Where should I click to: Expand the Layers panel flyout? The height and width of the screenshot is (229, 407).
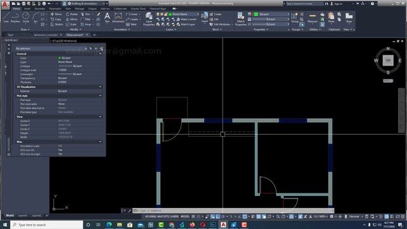pyautogui.click(x=171, y=30)
